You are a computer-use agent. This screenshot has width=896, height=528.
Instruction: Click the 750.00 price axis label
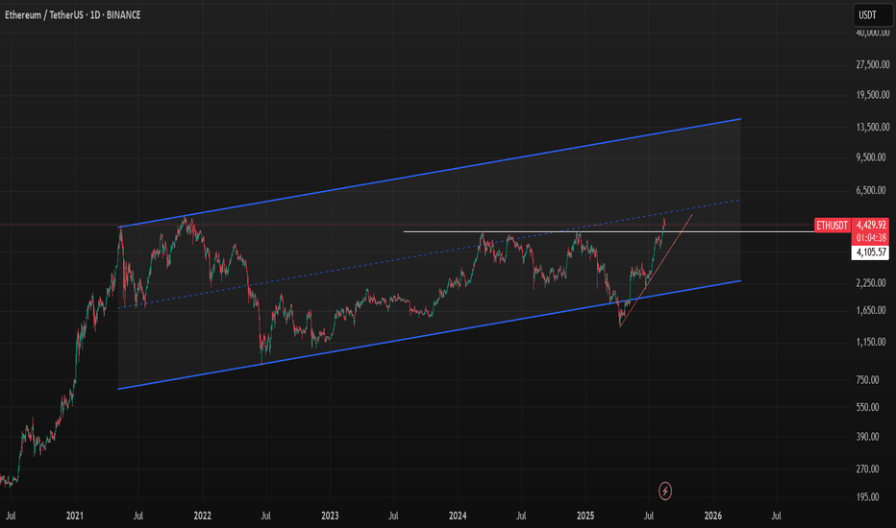pos(868,379)
